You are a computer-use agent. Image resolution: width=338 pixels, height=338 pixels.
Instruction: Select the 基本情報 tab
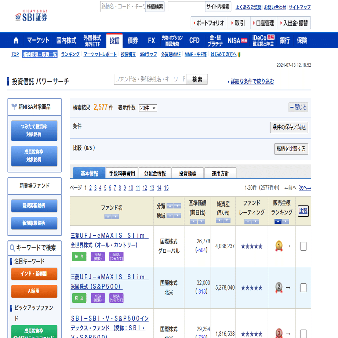point(89,173)
